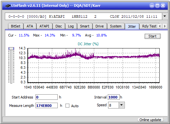Go to the Rdy Test tab
The image size is (170, 124).
click(149, 26)
